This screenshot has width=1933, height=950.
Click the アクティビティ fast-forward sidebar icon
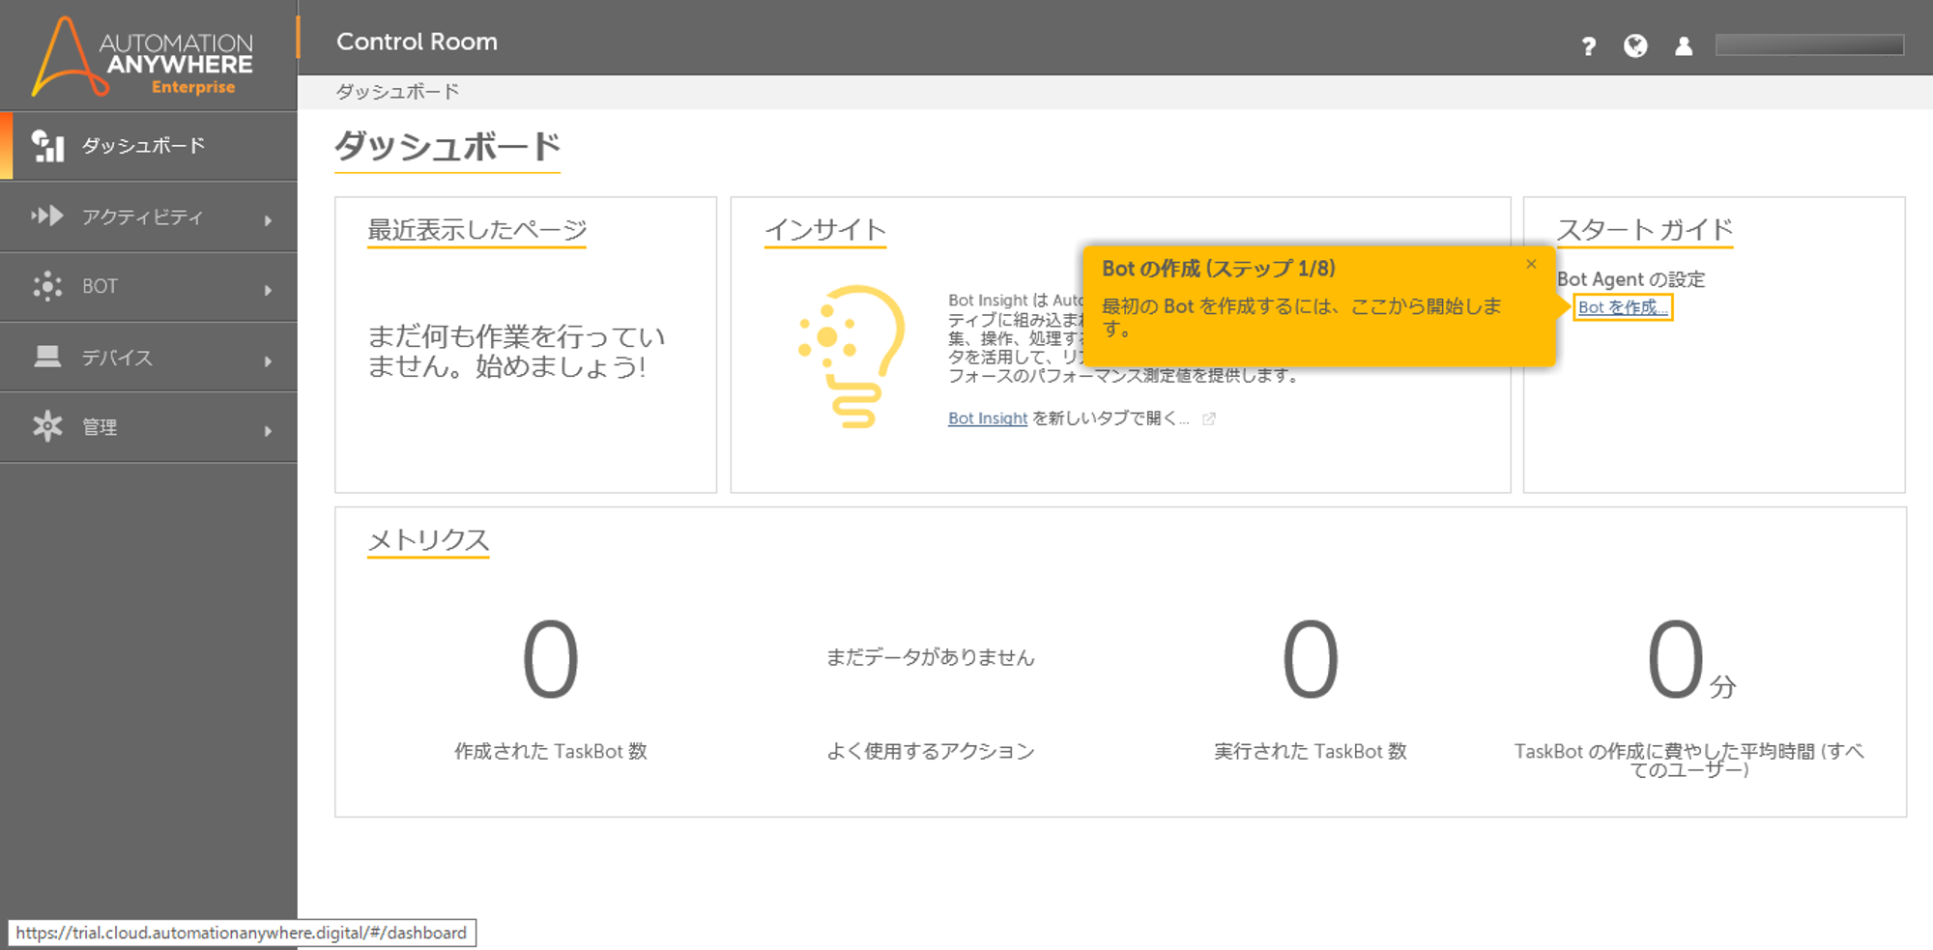(x=47, y=216)
